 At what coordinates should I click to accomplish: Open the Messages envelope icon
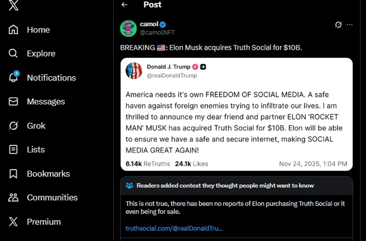[14, 101]
